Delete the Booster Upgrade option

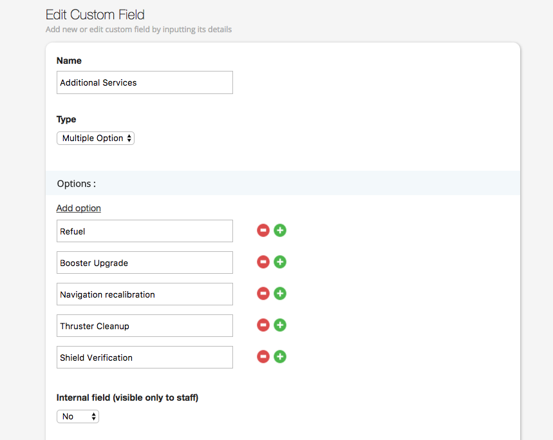263,262
